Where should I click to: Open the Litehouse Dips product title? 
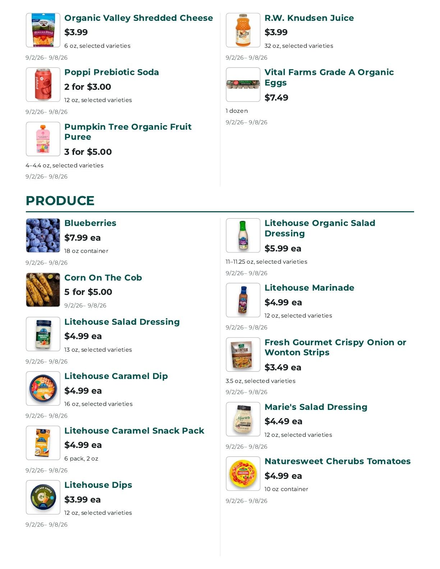98,485
